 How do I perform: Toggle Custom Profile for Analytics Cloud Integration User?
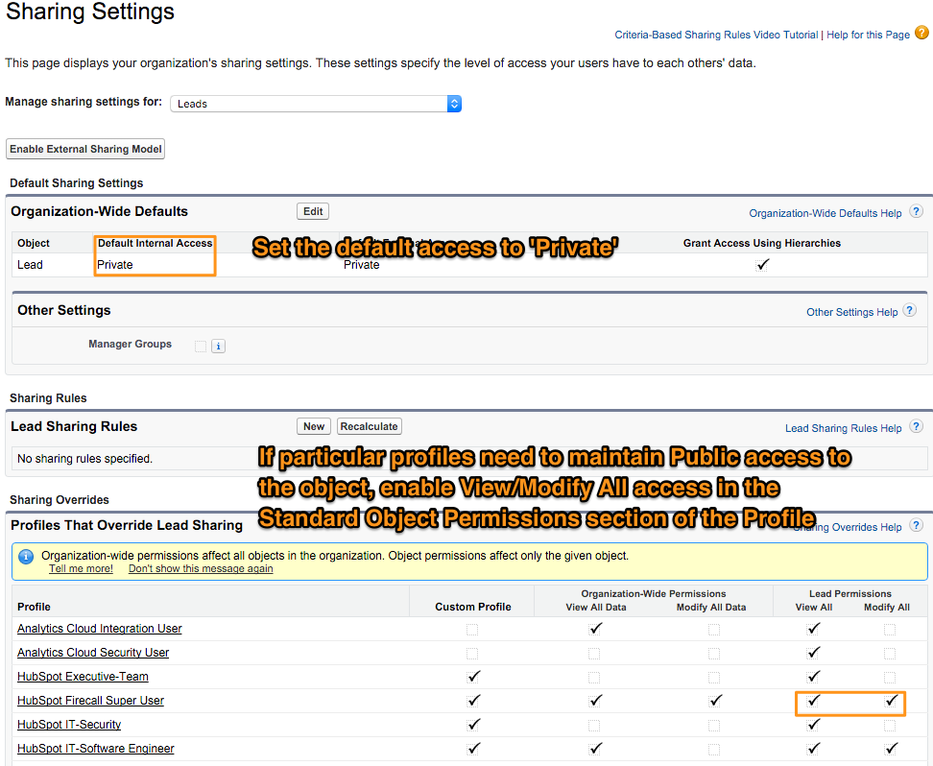click(x=472, y=629)
